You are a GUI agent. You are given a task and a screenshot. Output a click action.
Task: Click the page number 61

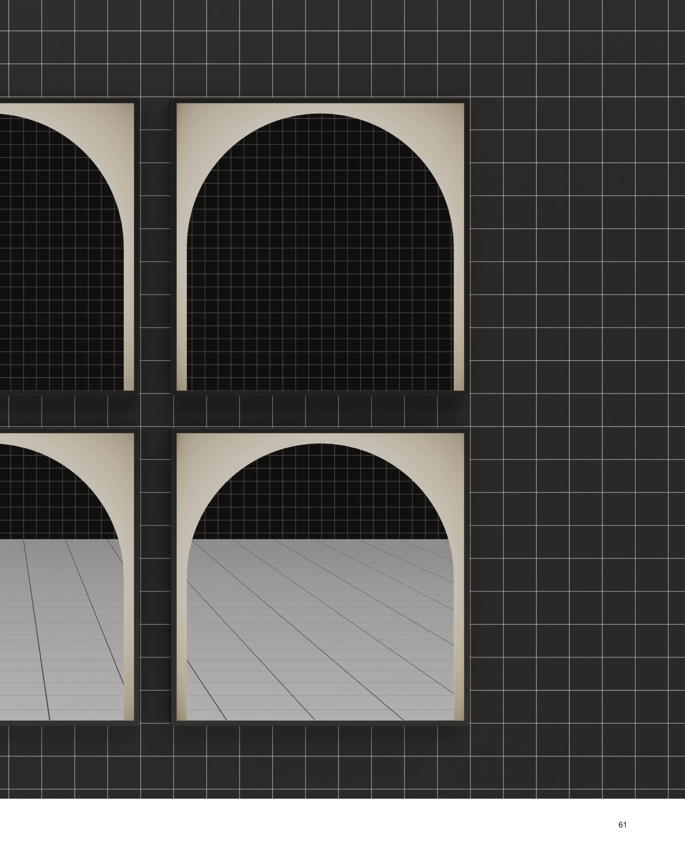point(622,825)
